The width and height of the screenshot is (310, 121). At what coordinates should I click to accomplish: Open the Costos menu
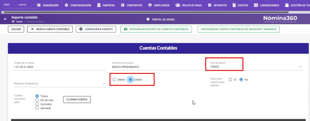(x=241, y=5)
